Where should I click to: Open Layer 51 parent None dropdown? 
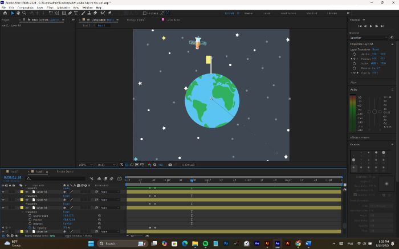point(109,192)
